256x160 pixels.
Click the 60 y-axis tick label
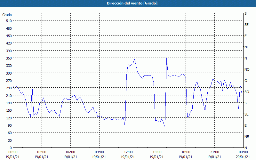[x=10, y=133]
